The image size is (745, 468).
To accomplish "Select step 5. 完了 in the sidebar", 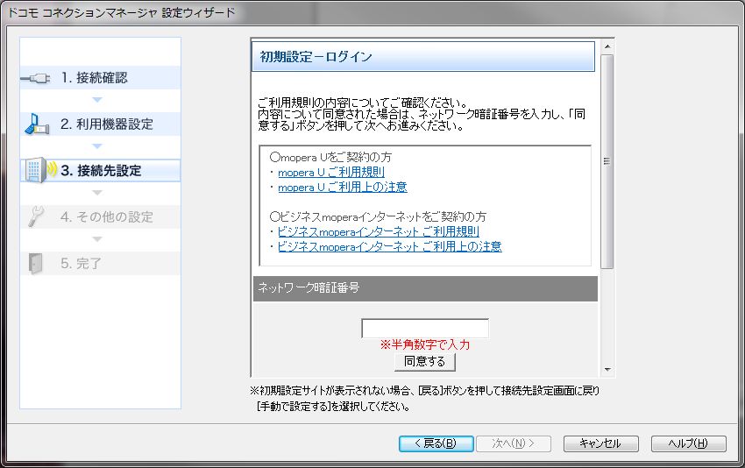I will click(x=100, y=263).
